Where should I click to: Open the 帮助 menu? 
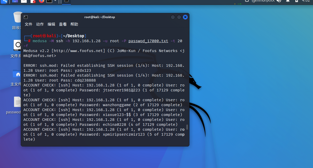click(74, 24)
